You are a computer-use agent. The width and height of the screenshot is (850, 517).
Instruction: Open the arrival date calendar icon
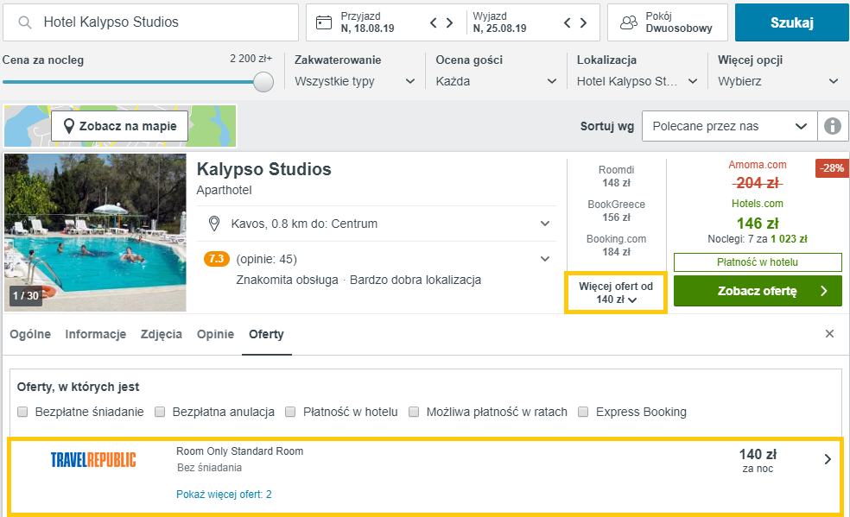click(x=324, y=22)
